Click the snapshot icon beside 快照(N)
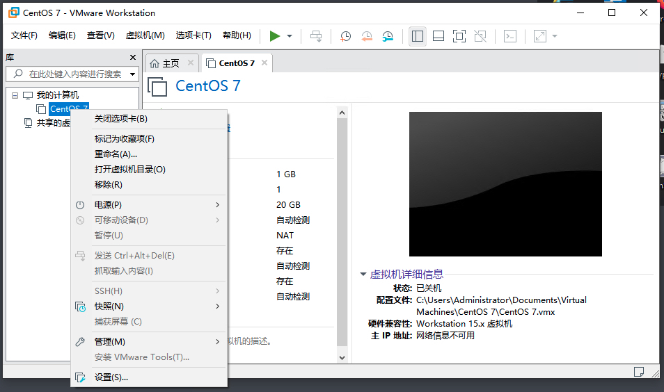 [80, 307]
